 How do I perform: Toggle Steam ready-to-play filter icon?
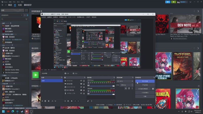[27, 15]
